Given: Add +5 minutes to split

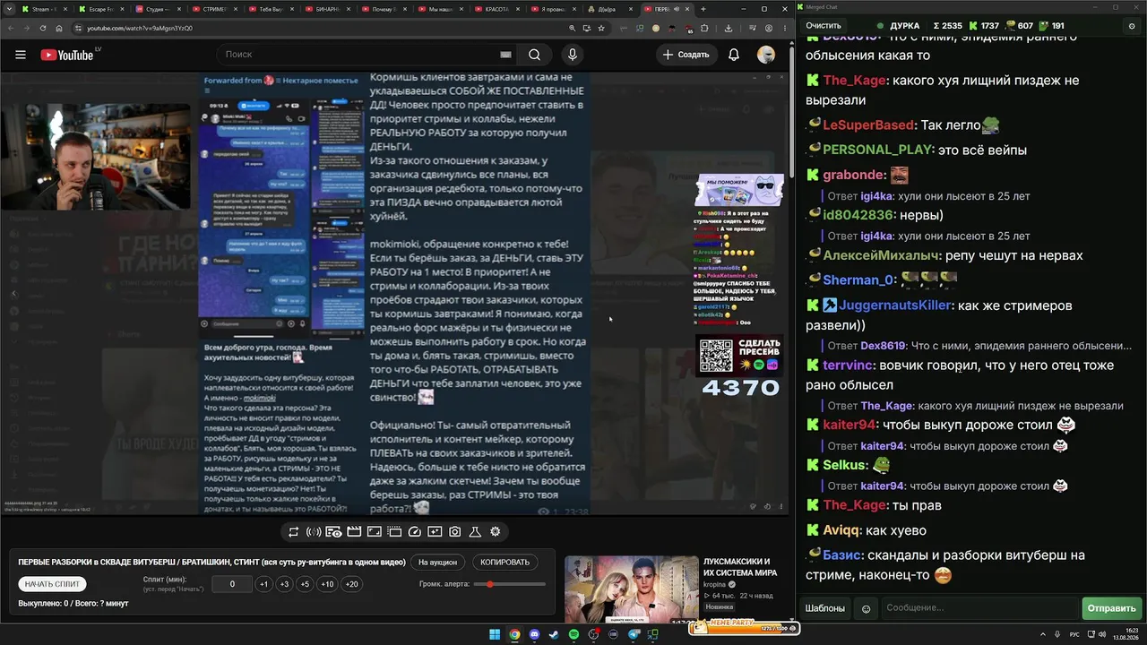Looking at the screenshot, I should [x=305, y=584].
